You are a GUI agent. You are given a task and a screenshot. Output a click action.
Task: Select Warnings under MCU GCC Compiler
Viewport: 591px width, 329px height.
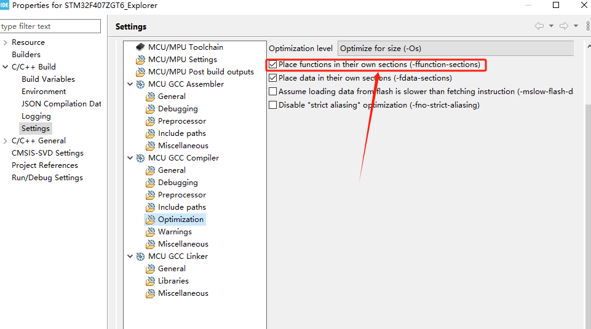[175, 232]
